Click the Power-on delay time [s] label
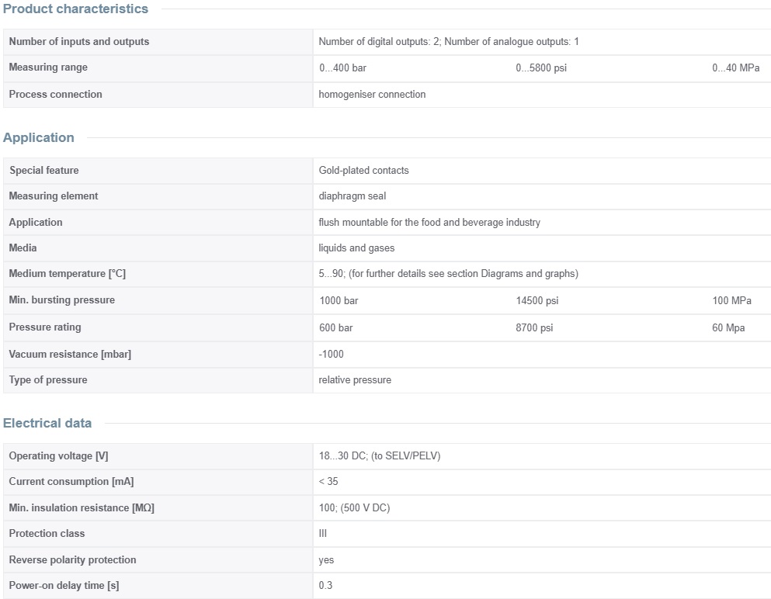Screen dimensions: 771x599 64,586
